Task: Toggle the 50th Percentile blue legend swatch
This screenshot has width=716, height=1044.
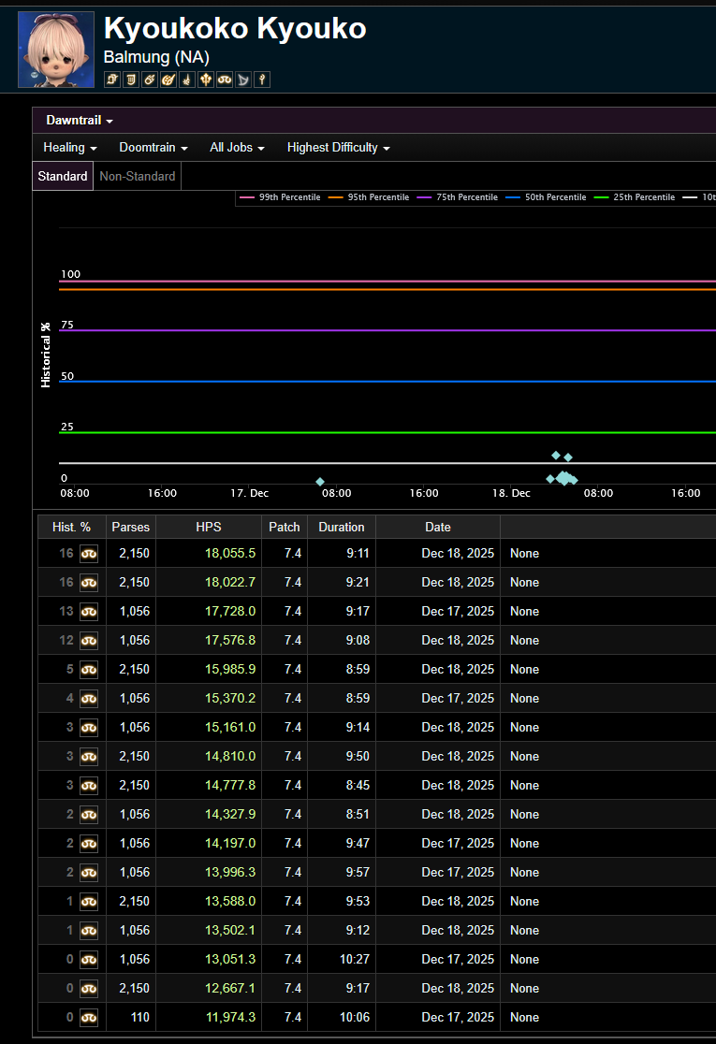Action: (512, 197)
